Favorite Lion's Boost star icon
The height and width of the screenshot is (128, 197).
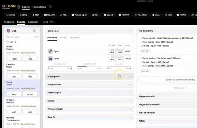pos(7,37)
